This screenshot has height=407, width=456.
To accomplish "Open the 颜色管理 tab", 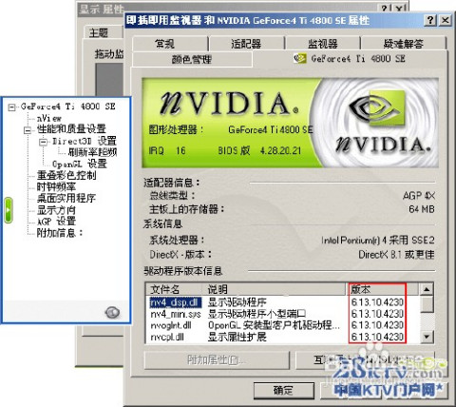I will [192, 59].
